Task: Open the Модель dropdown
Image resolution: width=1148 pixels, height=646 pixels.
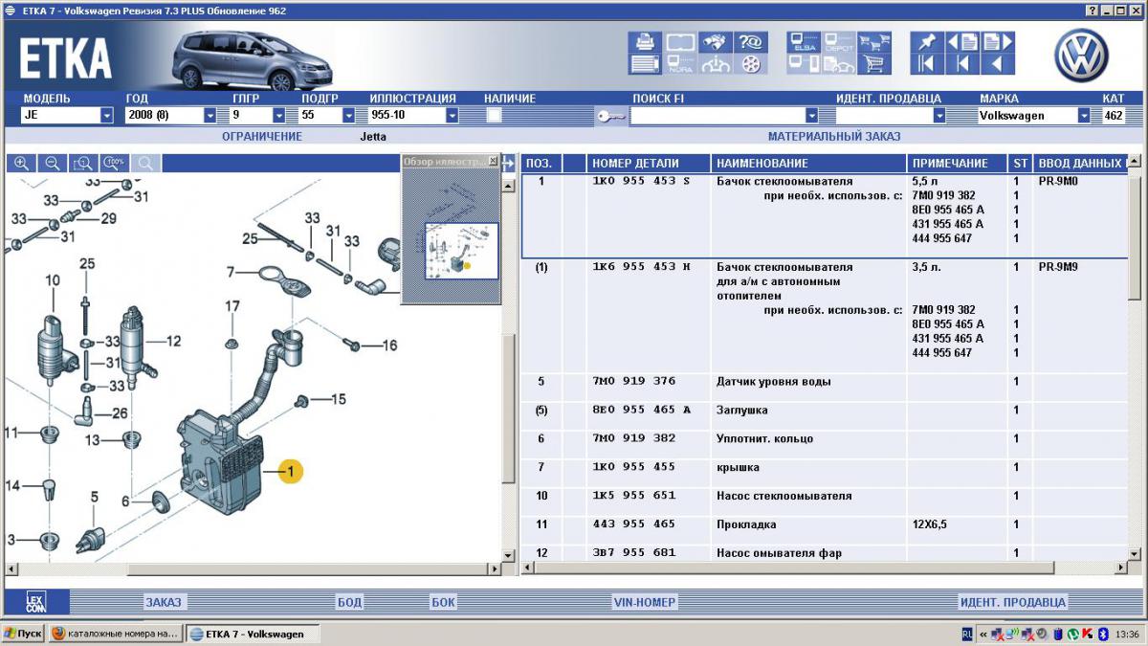Action: tap(106, 115)
